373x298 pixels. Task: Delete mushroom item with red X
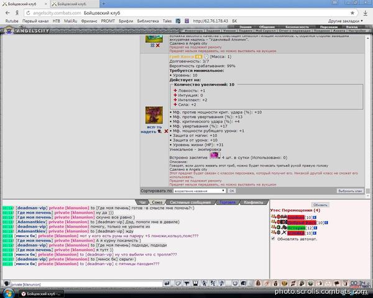coord(166,131)
